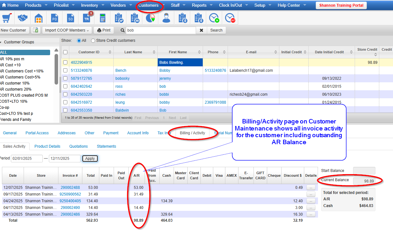Screen dimensions: 393x230
Task: Sort by E-mail column arrows
Action: pyautogui.click(x=276, y=52)
